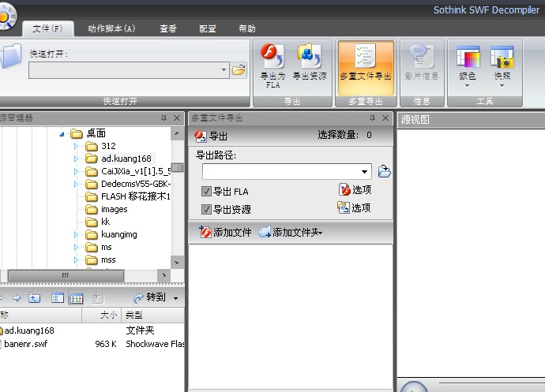Click the tree horizontal scroll right arrow
The width and height of the screenshot is (545, 392).
(164, 276)
